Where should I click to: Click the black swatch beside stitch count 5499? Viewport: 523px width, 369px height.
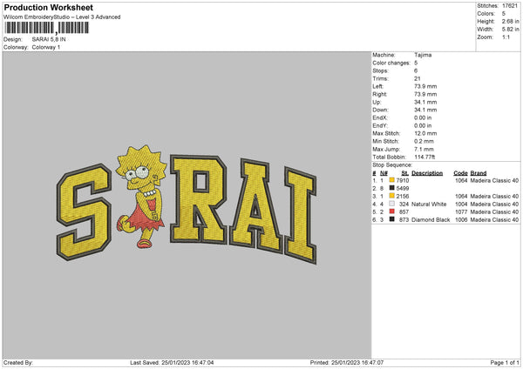pos(391,188)
